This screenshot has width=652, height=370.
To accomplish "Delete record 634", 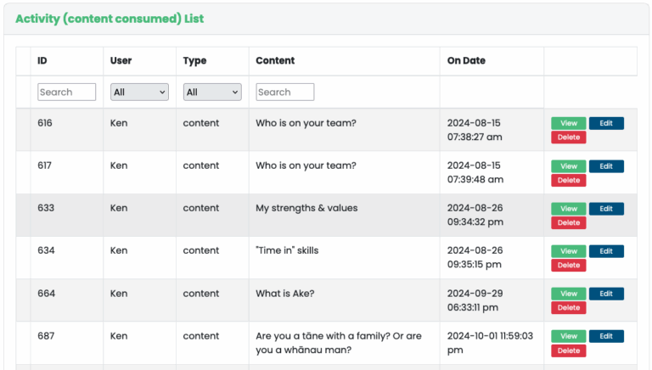I will (x=569, y=266).
